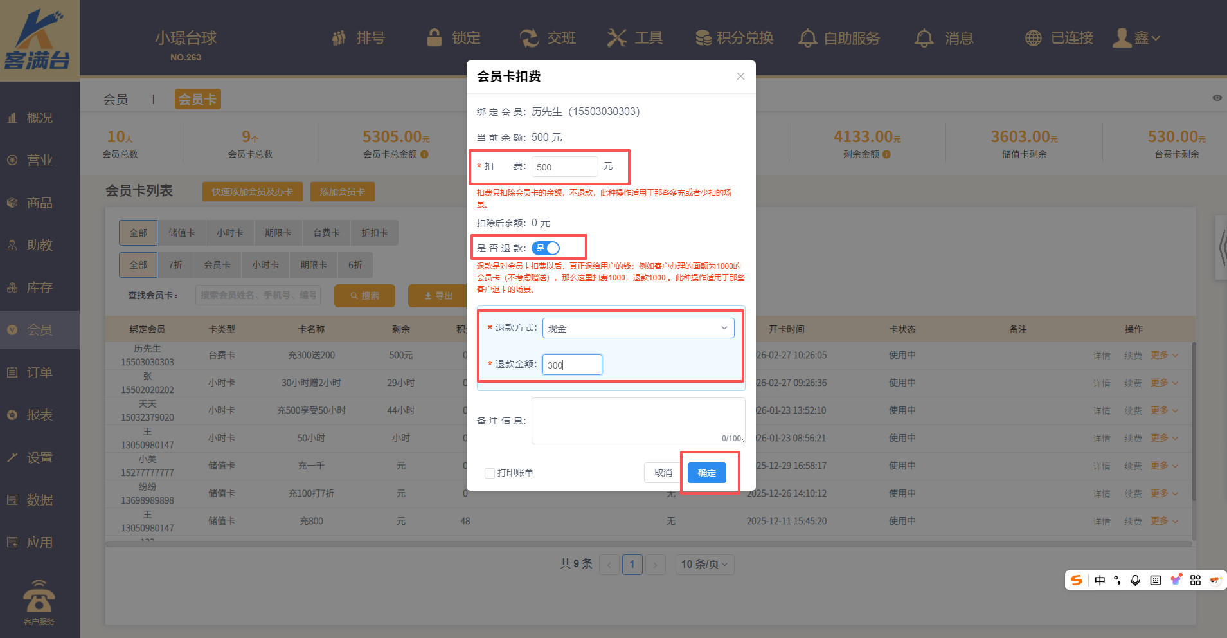The width and height of the screenshot is (1227, 638).
Task: Close the 会员卡扣费 dialog
Action: (740, 77)
